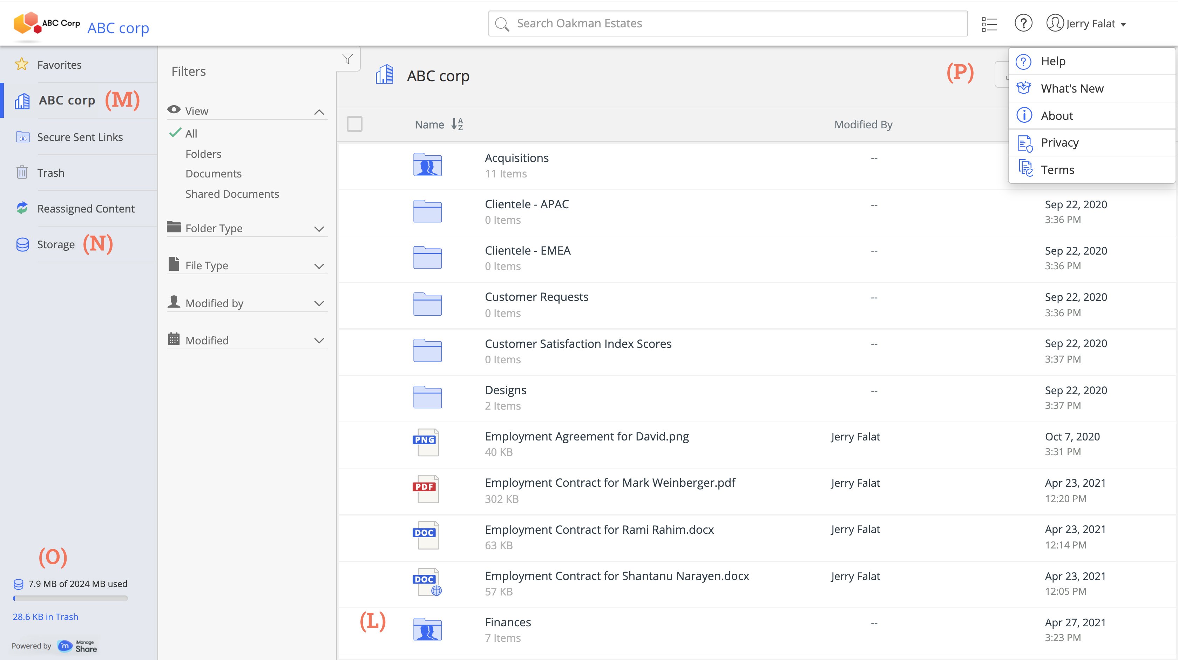Click the Employment Contract PDF file icon

[426, 489]
